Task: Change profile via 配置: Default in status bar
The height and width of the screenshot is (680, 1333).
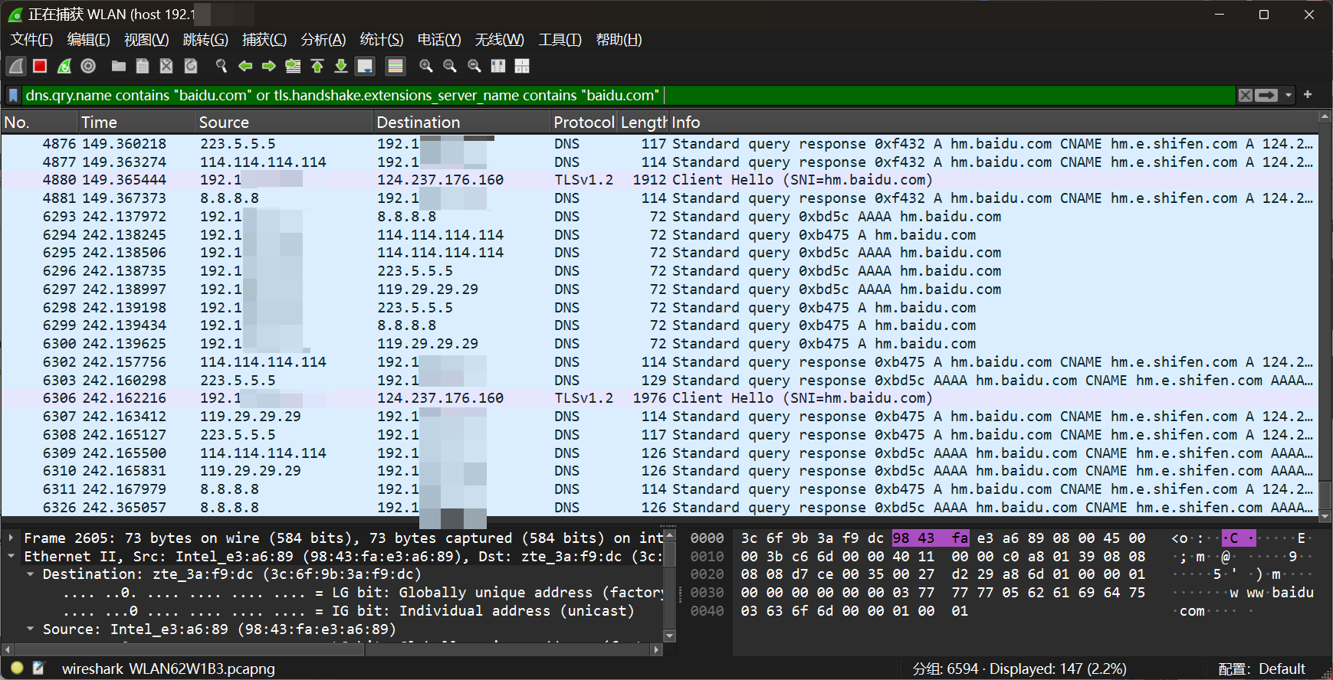Action: coord(1262,669)
